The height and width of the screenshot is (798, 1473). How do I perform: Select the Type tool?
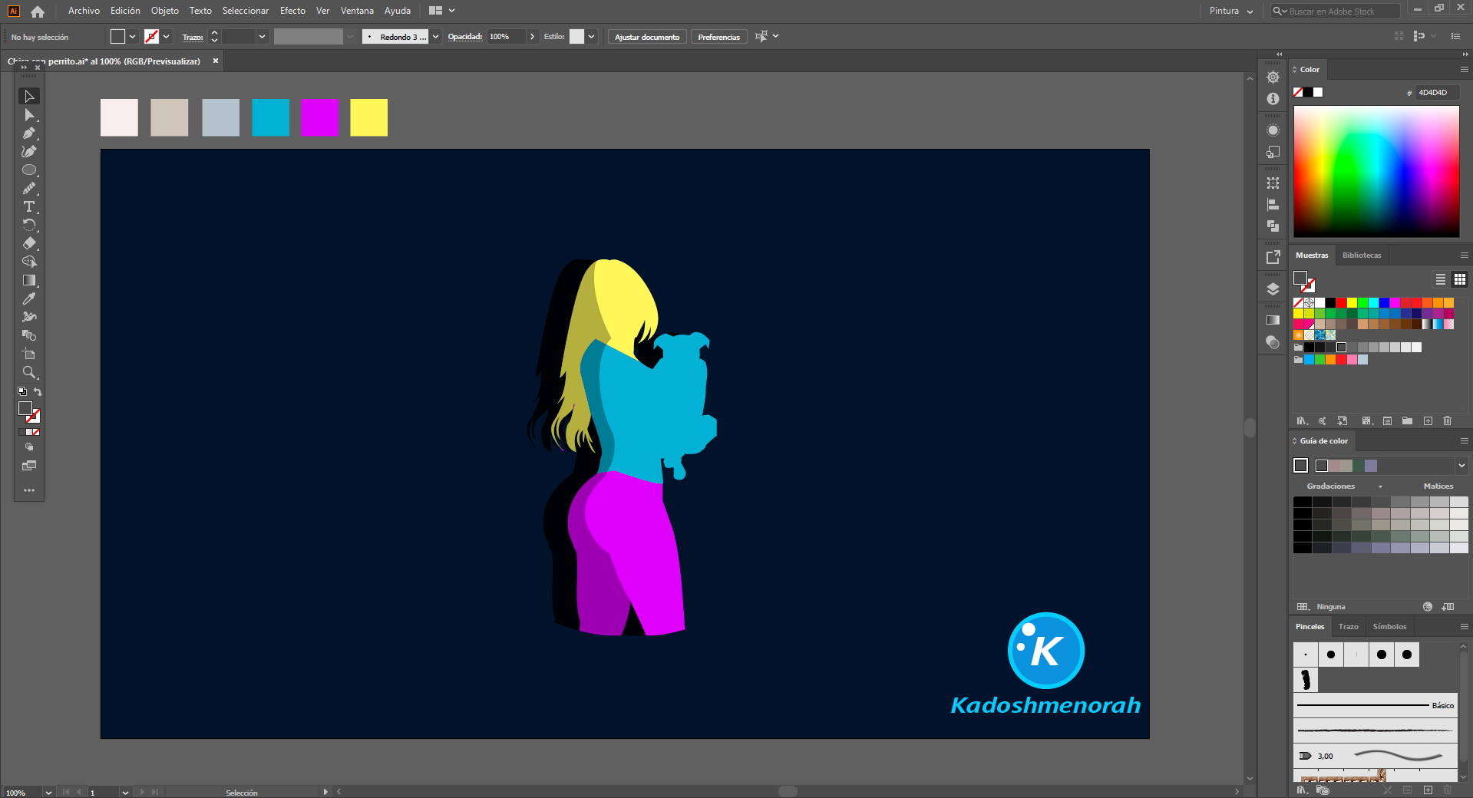29,207
